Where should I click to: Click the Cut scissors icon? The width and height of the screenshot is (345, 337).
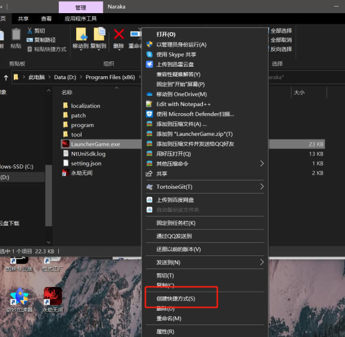pyautogui.click(x=30, y=30)
